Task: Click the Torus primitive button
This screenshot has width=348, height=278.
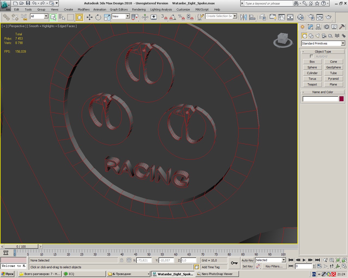Action: (312, 79)
